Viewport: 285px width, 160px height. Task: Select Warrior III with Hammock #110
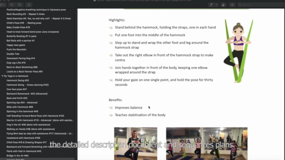[x=40, y=120]
